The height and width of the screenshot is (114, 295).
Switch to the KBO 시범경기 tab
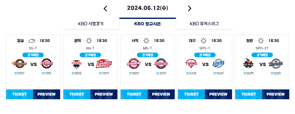[91, 24]
